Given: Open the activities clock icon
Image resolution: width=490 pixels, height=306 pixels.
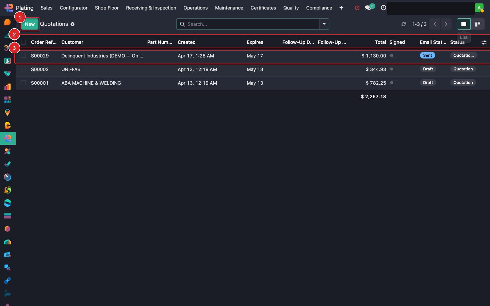Looking at the screenshot, I should pos(383,8).
